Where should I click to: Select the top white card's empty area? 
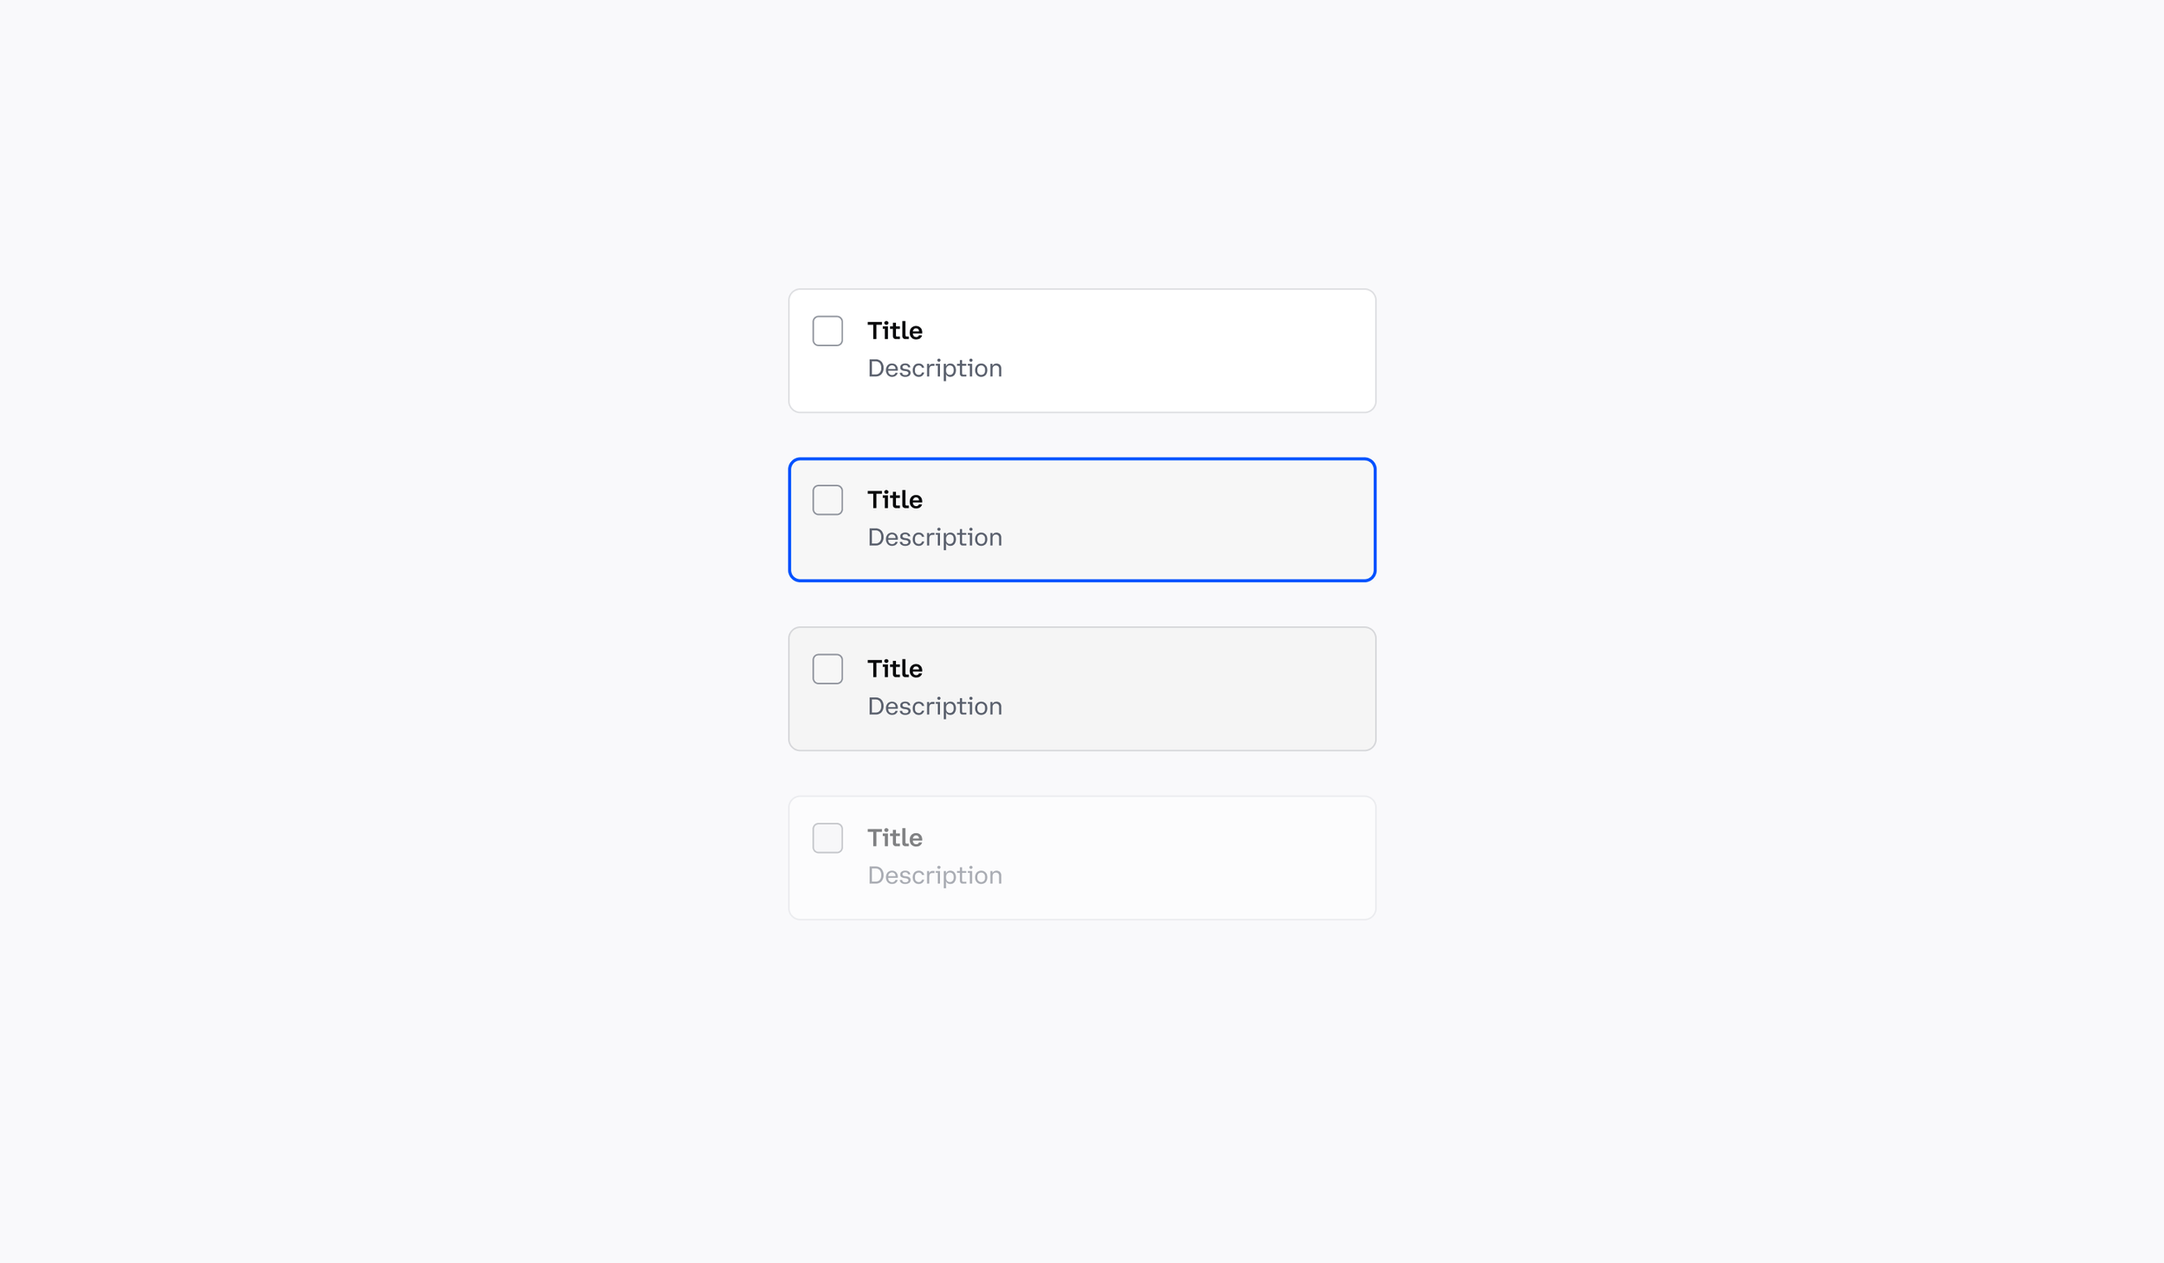(x=1195, y=350)
